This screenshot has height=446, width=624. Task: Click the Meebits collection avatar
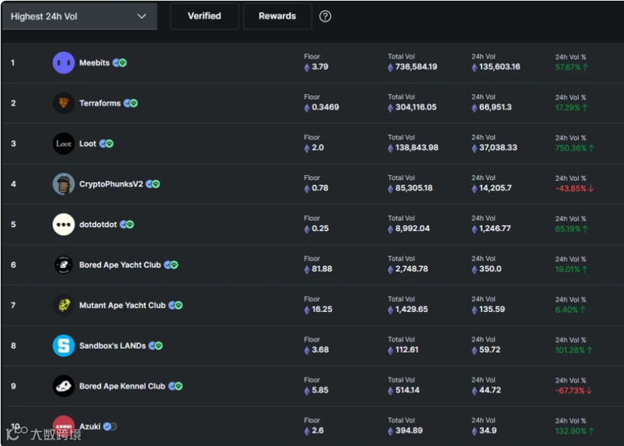click(x=64, y=63)
